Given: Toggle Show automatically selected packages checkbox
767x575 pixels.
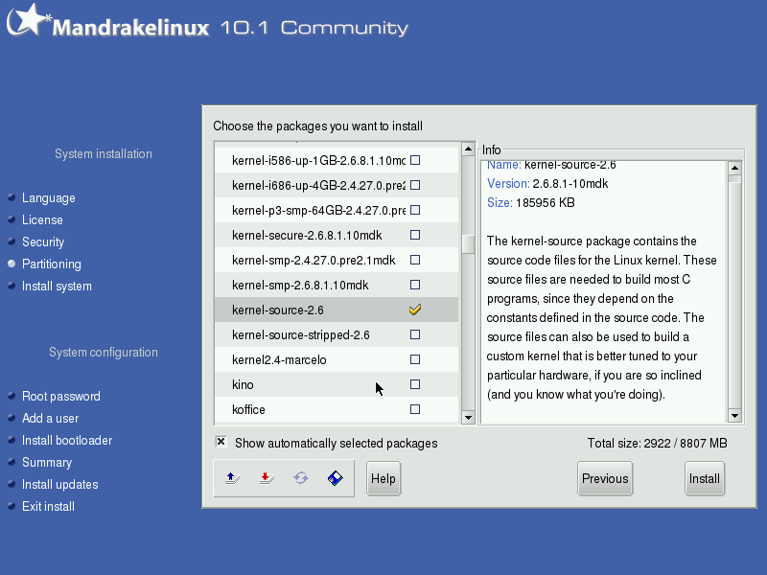Looking at the screenshot, I should pyautogui.click(x=221, y=442).
